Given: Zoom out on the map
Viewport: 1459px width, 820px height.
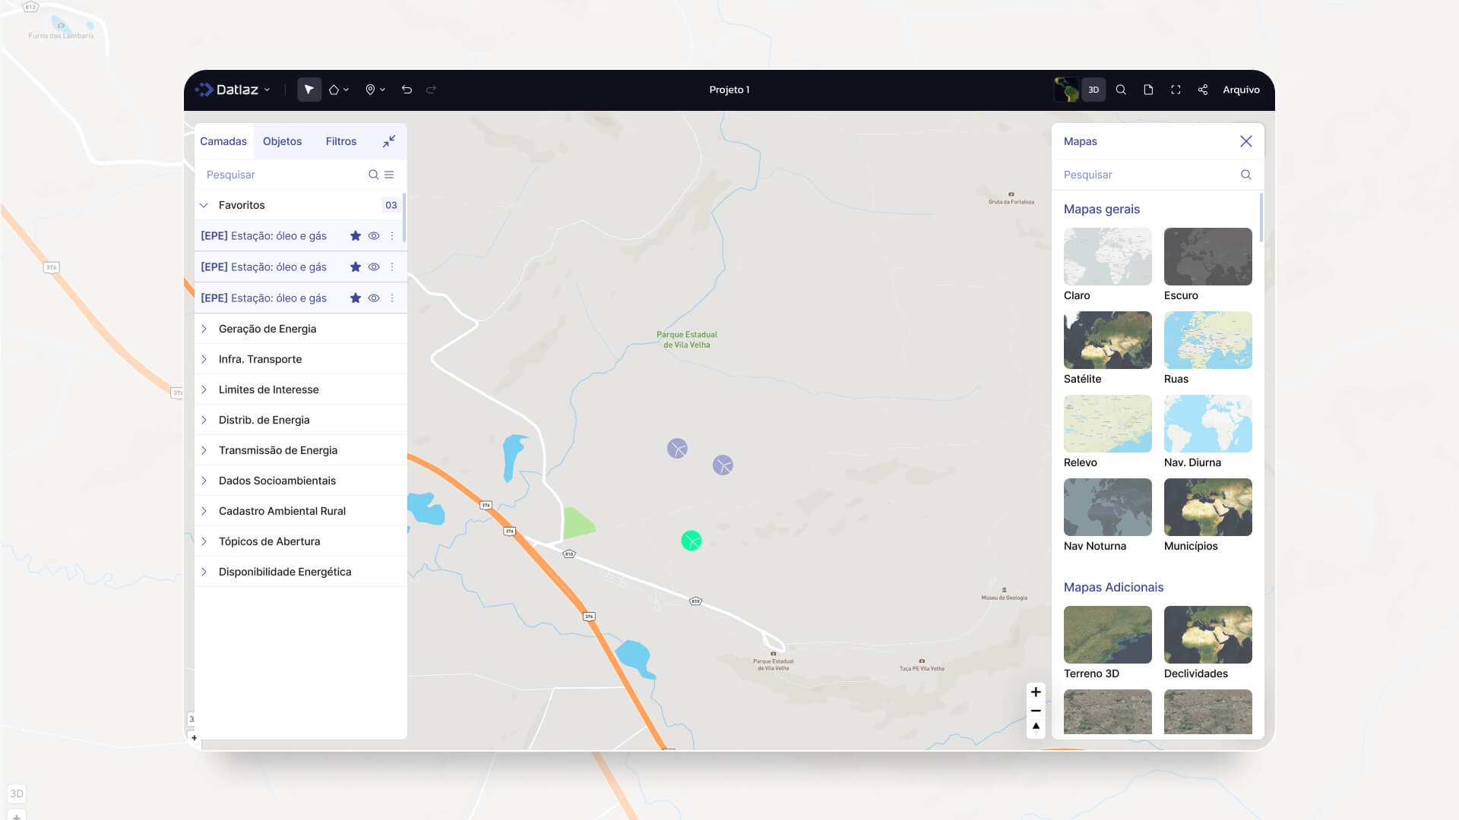Looking at the screenshot, I should (1036, 711).
